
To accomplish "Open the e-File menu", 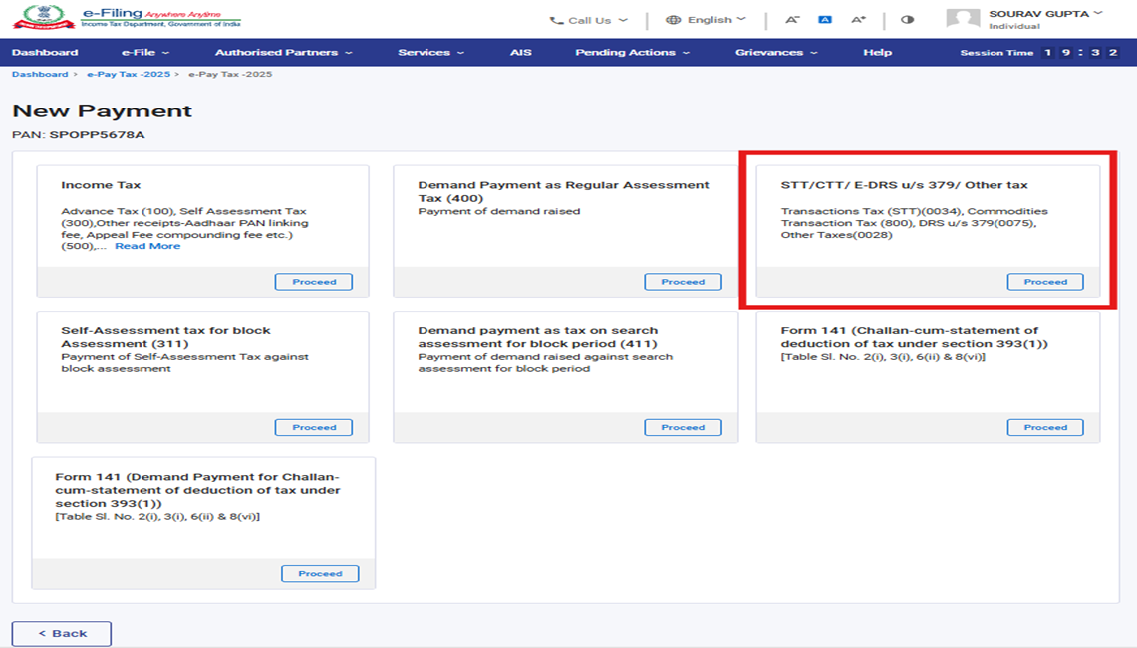I will pyautogui.click(x=145, y=53).
